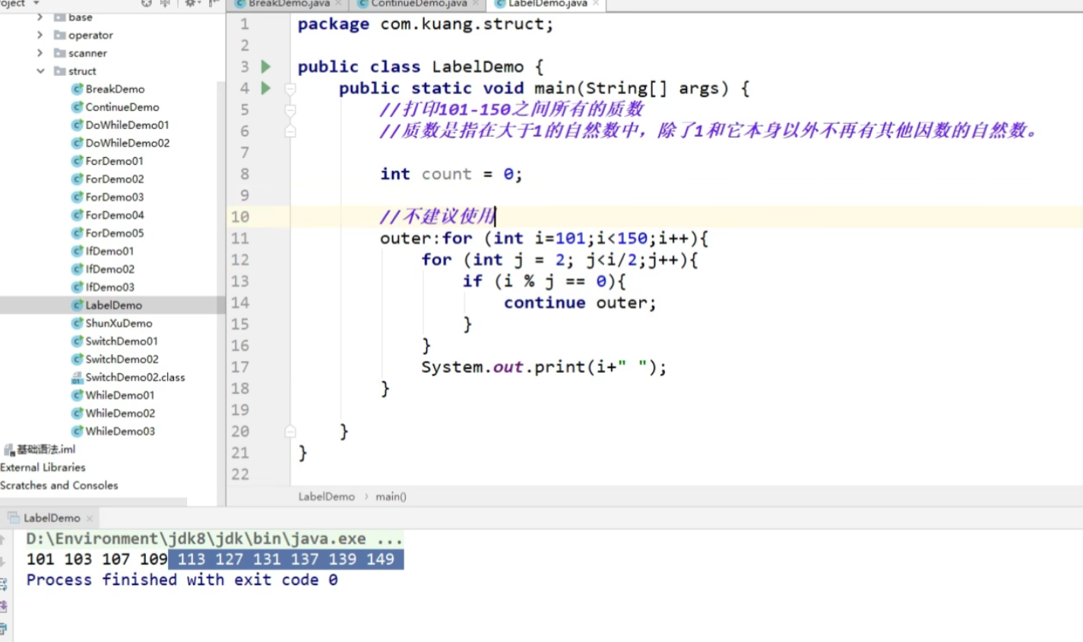Click the highlighted output '113 127 131 137 139 149'
Viewport: 1083px width, 642px height.
287,559
